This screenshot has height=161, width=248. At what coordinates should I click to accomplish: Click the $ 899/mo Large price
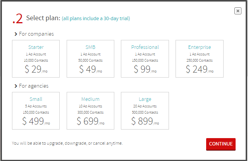(x=145, y=121)
